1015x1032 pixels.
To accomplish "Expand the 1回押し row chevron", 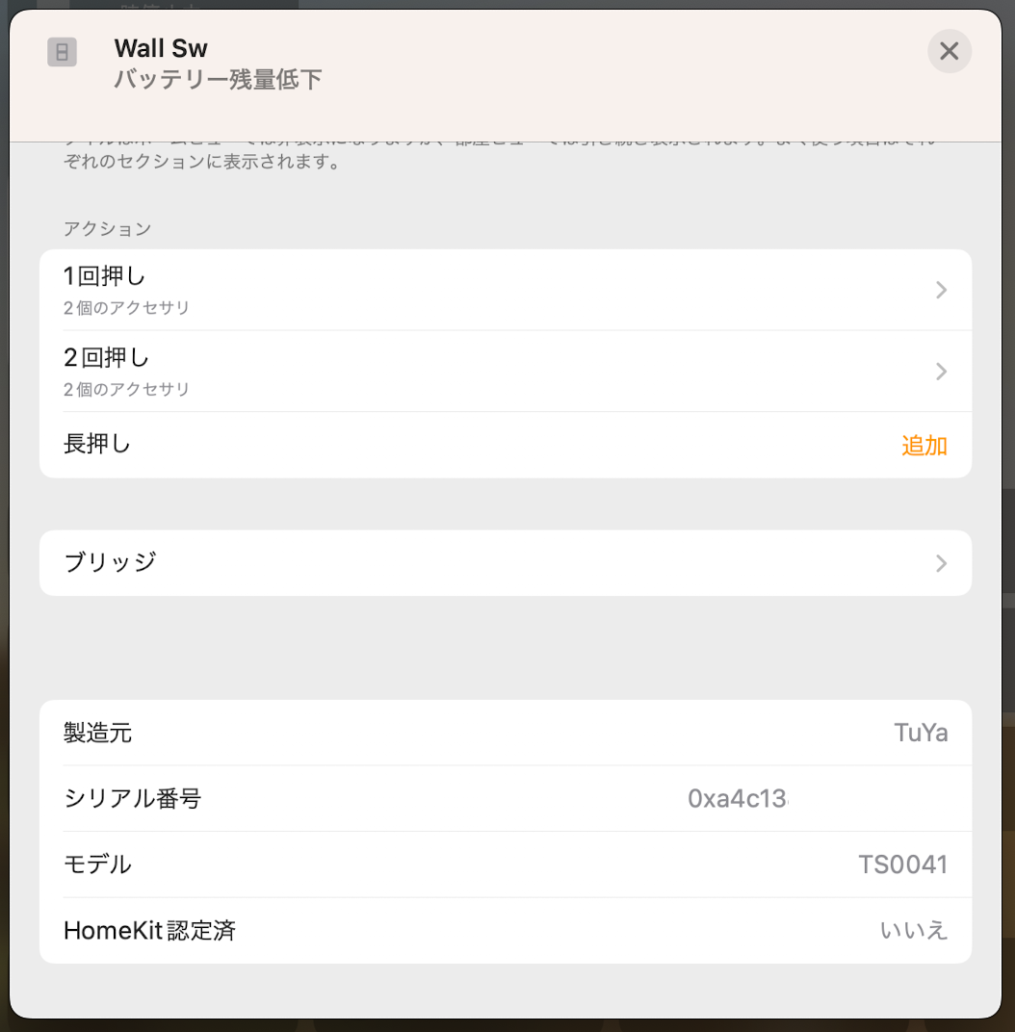I will tap(941, 290).
